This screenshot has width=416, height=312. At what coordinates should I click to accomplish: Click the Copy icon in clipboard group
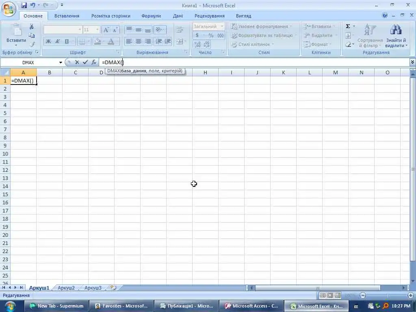tap(32, 35)
